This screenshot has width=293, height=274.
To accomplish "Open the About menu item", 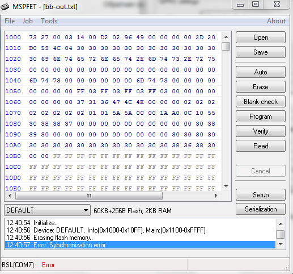I will 276,21.
